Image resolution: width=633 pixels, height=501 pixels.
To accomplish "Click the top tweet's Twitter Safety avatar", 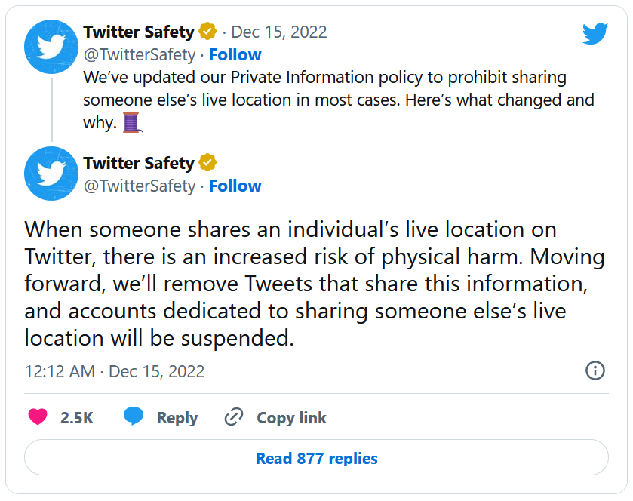I will (51, 46).
